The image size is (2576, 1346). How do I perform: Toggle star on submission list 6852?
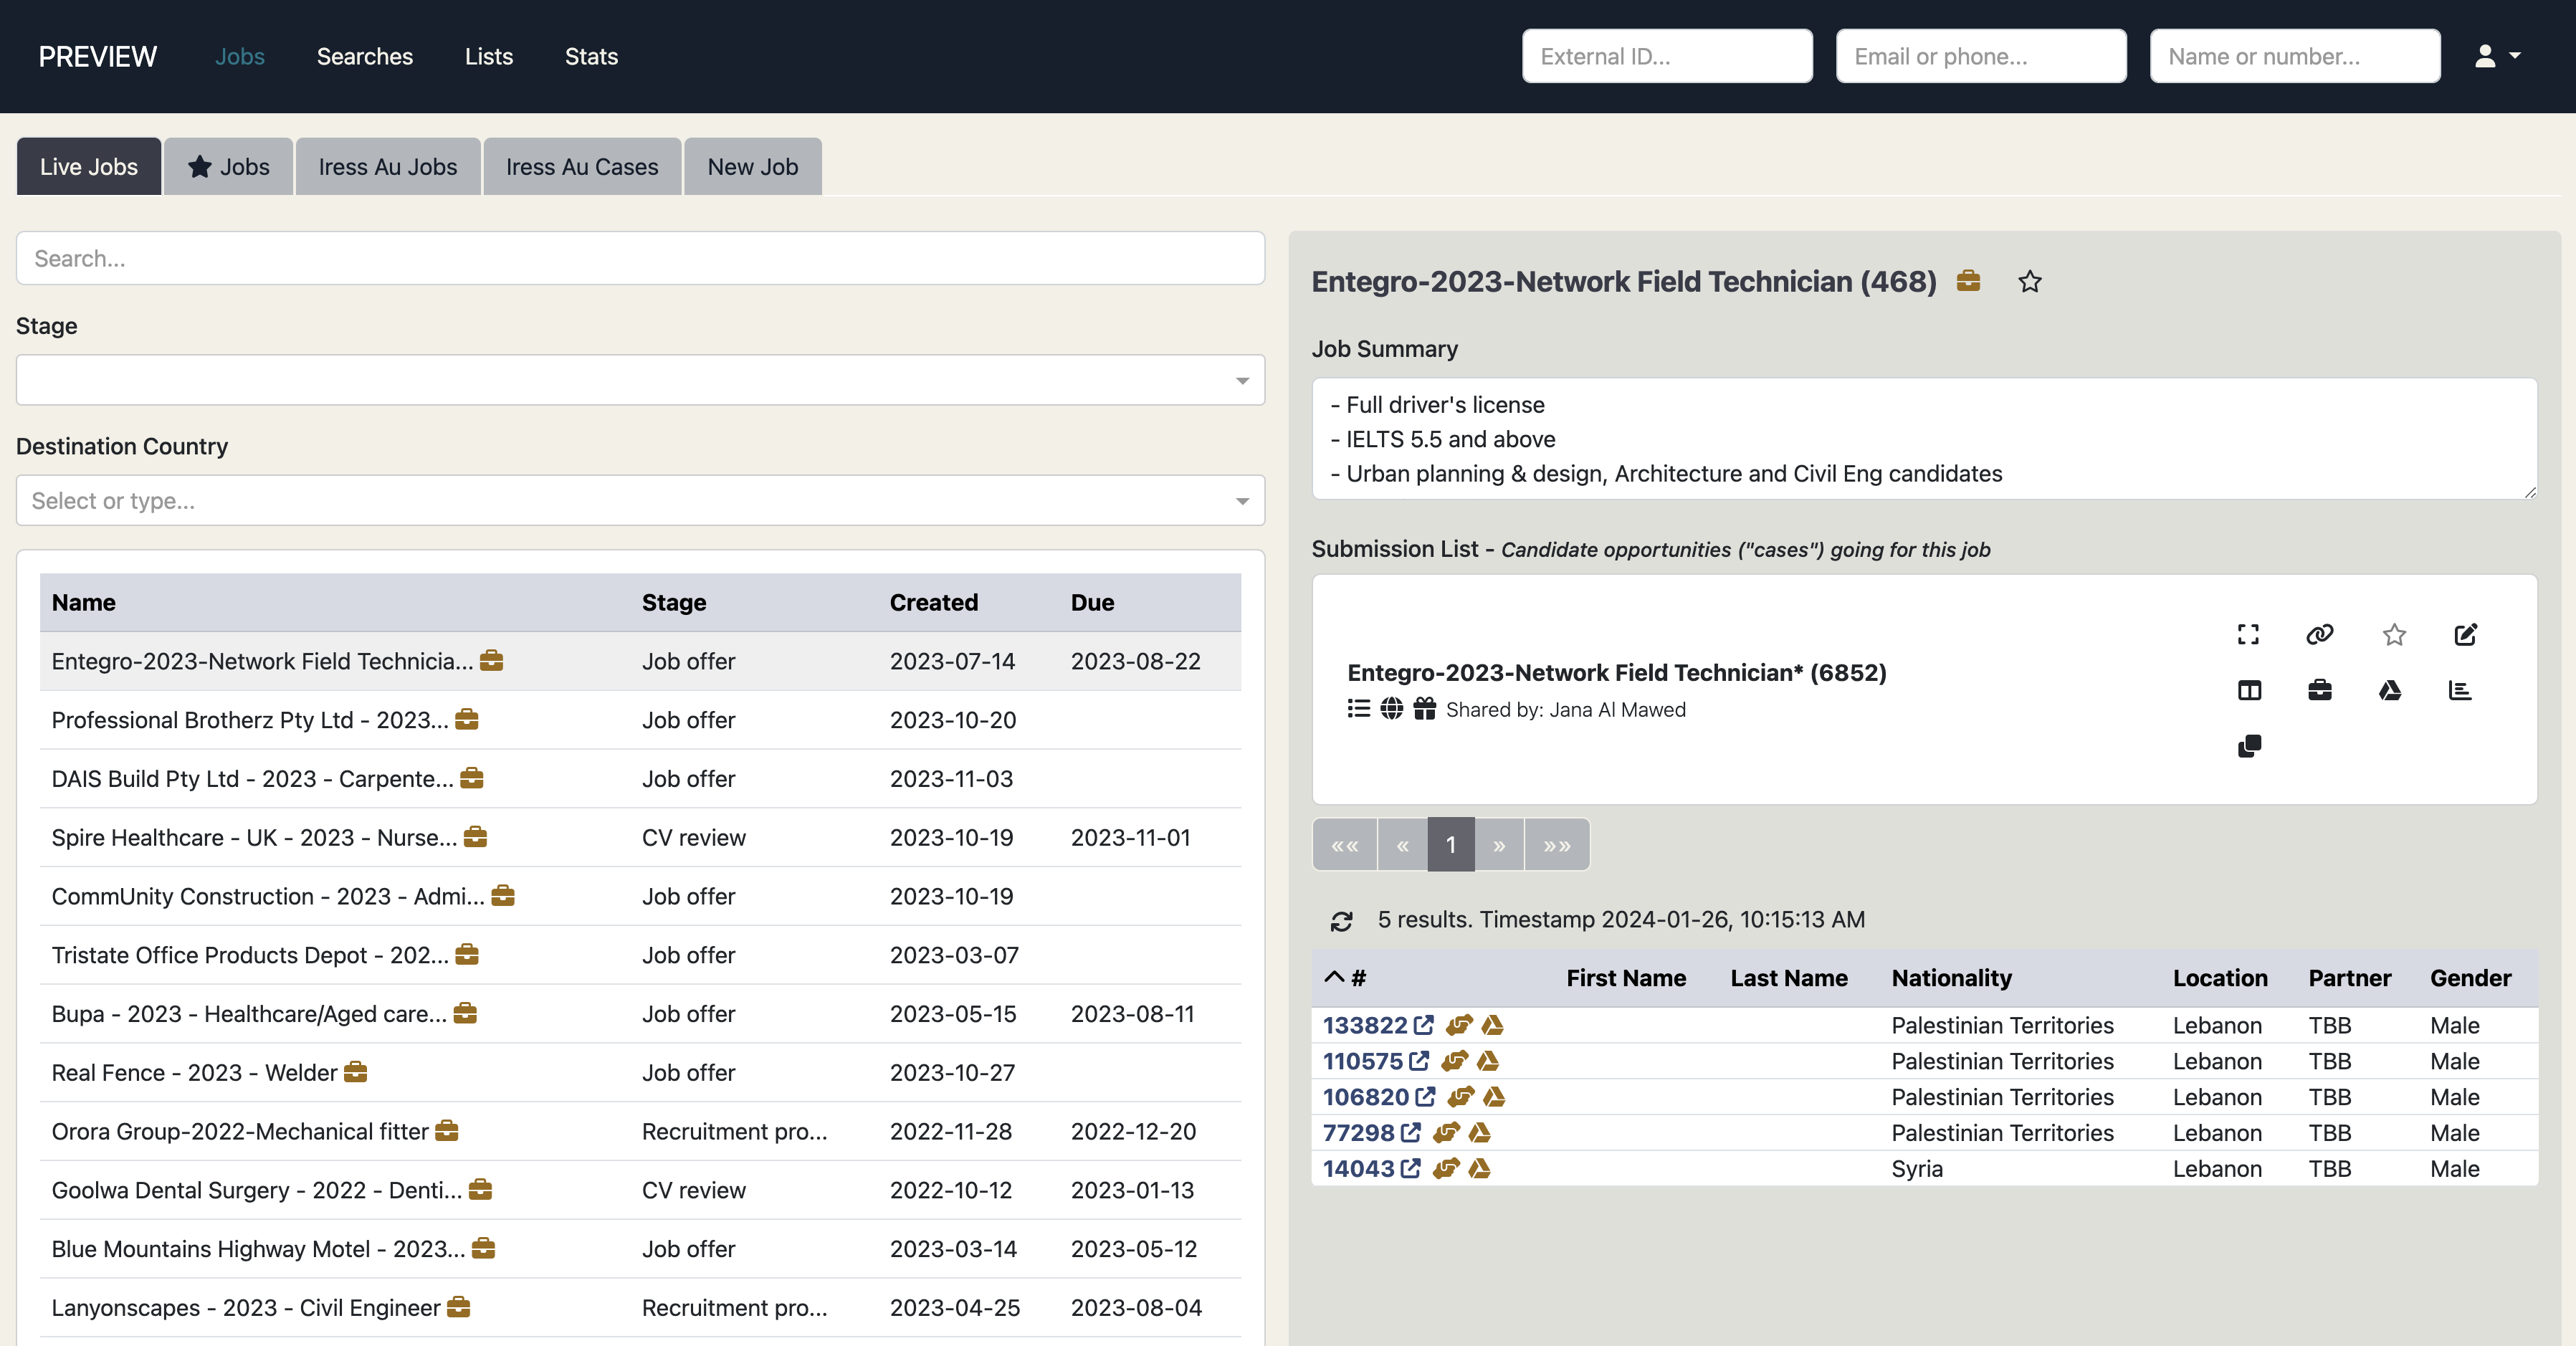coord(2393,634)
